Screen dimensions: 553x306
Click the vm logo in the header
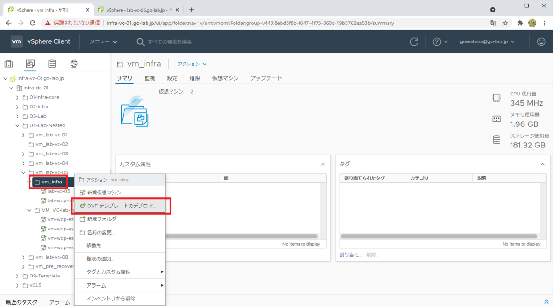(17, 41)
